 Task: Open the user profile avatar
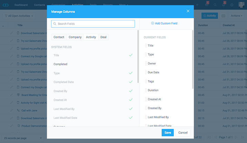(x=241, y=5)
